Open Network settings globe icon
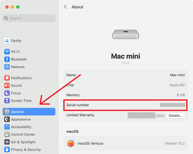Image resolution: width=193 pixels, height=154 pixels. pyautogui.click(x=7, y=67)
